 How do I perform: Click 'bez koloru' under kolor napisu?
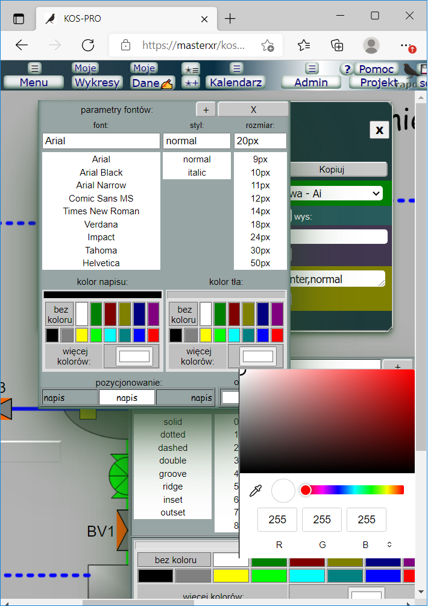tap(60, 314)
